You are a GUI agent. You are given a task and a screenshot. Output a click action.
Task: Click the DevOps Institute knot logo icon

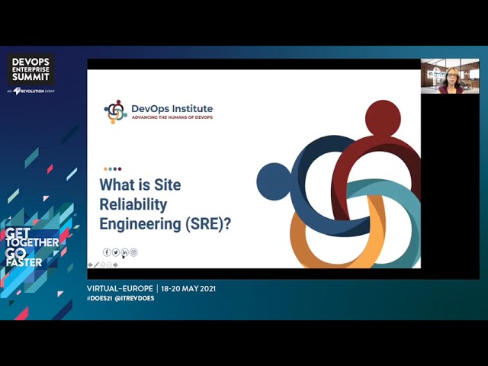tap(115, 112)
